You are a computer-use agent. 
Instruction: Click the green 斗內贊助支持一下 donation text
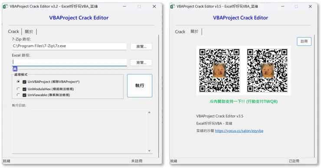243,102
